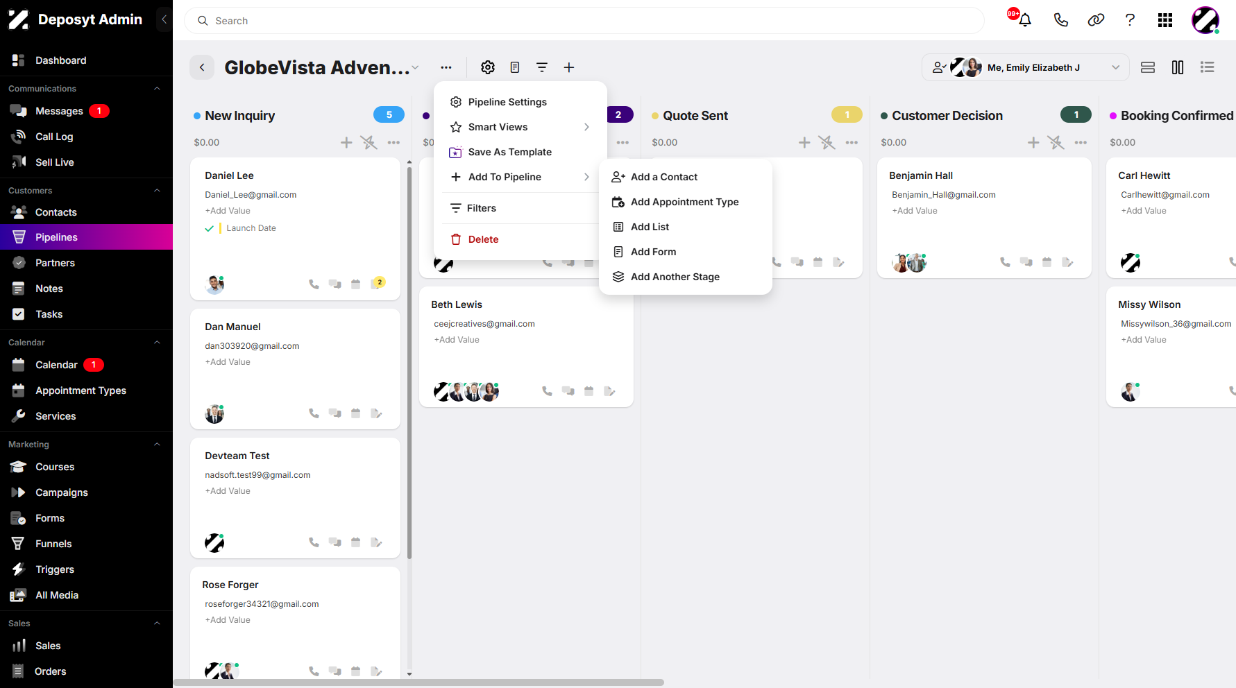
Task: Open pipeline settings gear icon in toolbar
Action: pyautogui.click(x=488, y=67)
